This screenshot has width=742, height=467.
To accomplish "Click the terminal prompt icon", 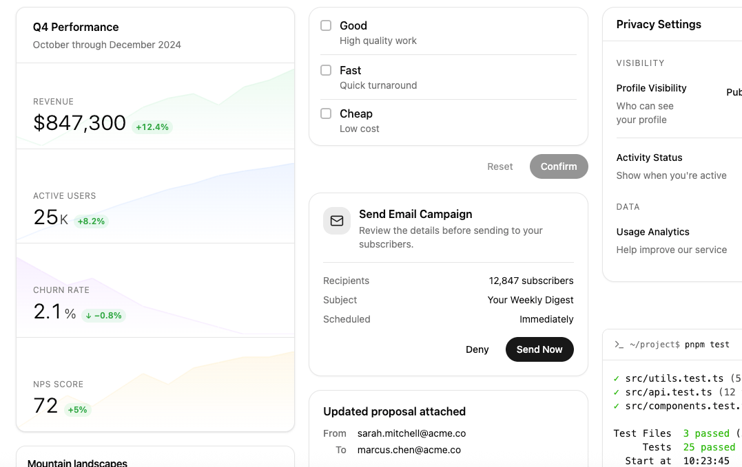I will pos(619,345).
